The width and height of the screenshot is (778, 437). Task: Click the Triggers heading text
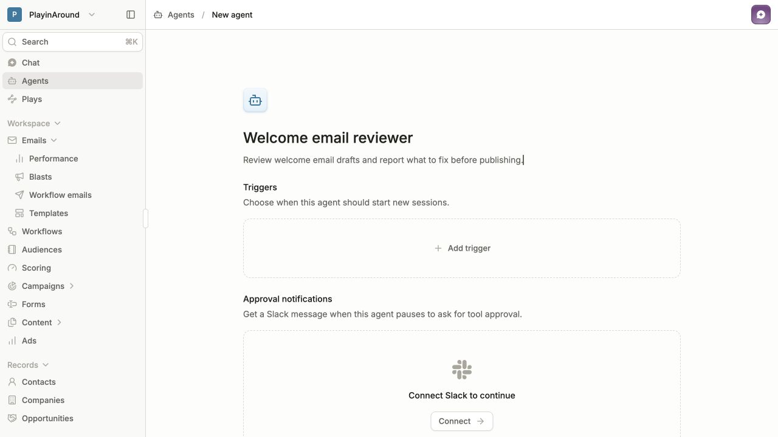click(260, 187)
